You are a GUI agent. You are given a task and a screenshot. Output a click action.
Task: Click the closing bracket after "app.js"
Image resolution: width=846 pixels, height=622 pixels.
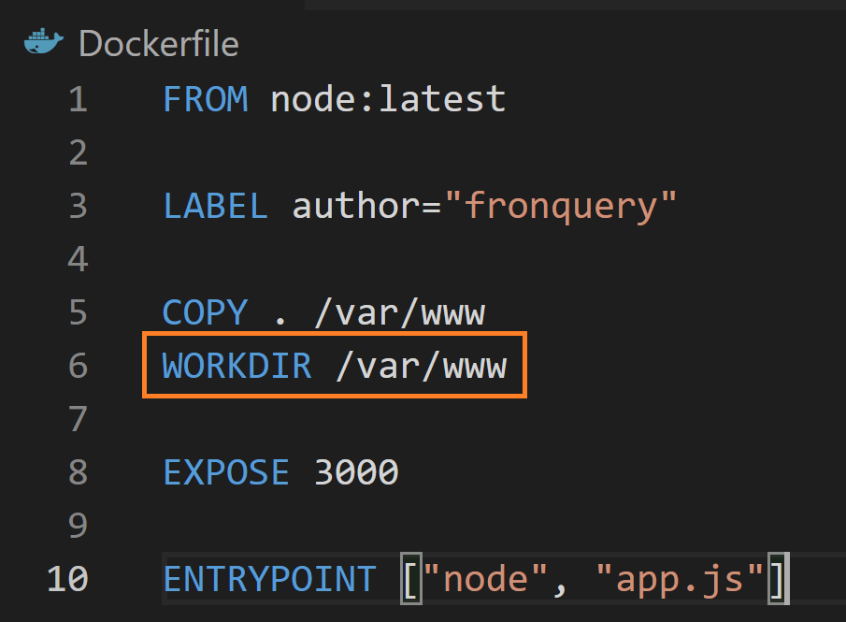(779, 579)
